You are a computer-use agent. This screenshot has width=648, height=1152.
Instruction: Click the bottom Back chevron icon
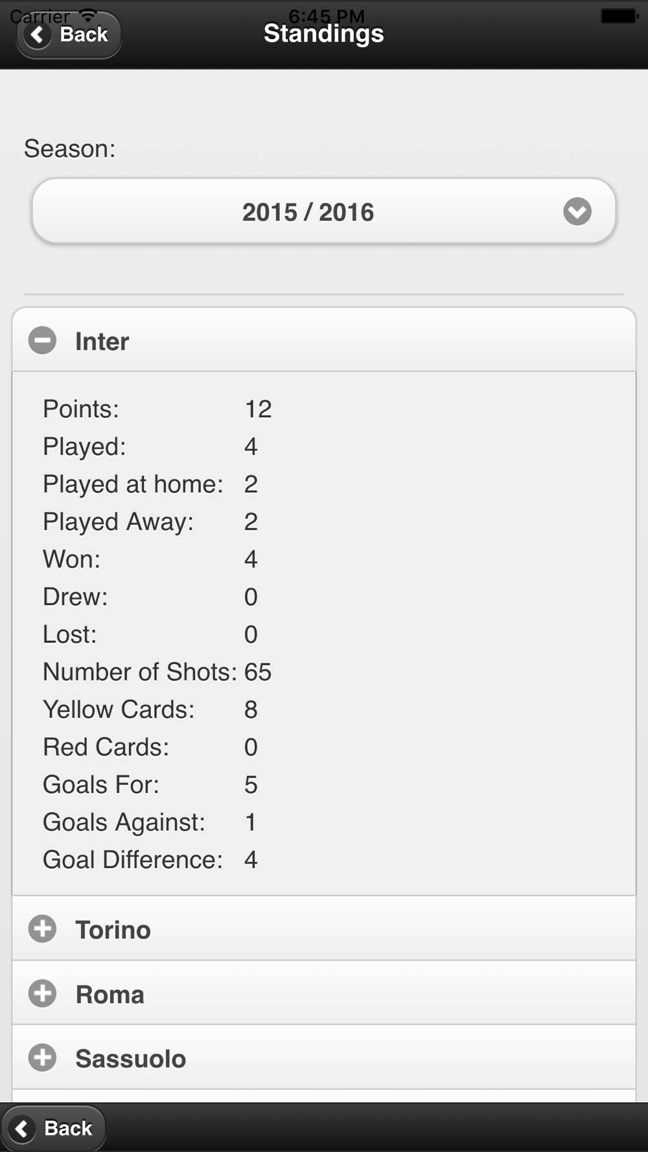[22, 1129]
